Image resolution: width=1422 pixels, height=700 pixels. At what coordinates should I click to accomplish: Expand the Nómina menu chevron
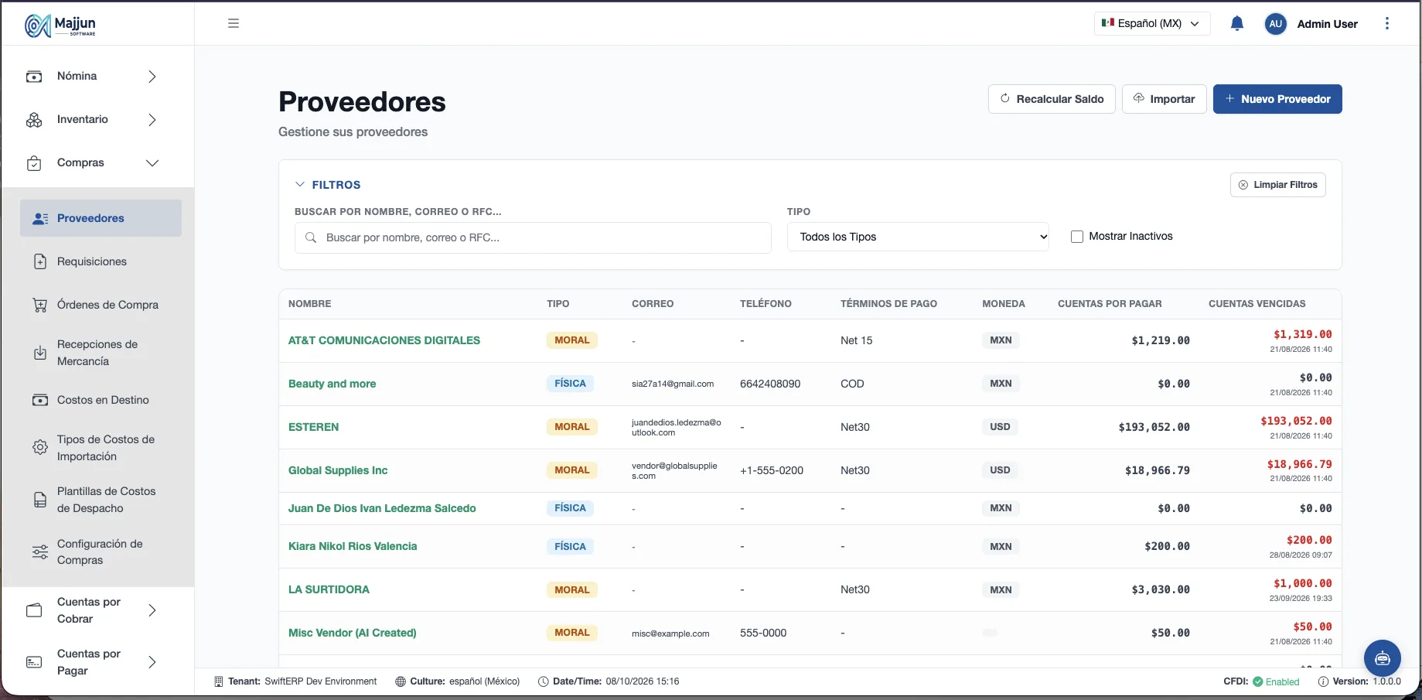coord(152,77)
